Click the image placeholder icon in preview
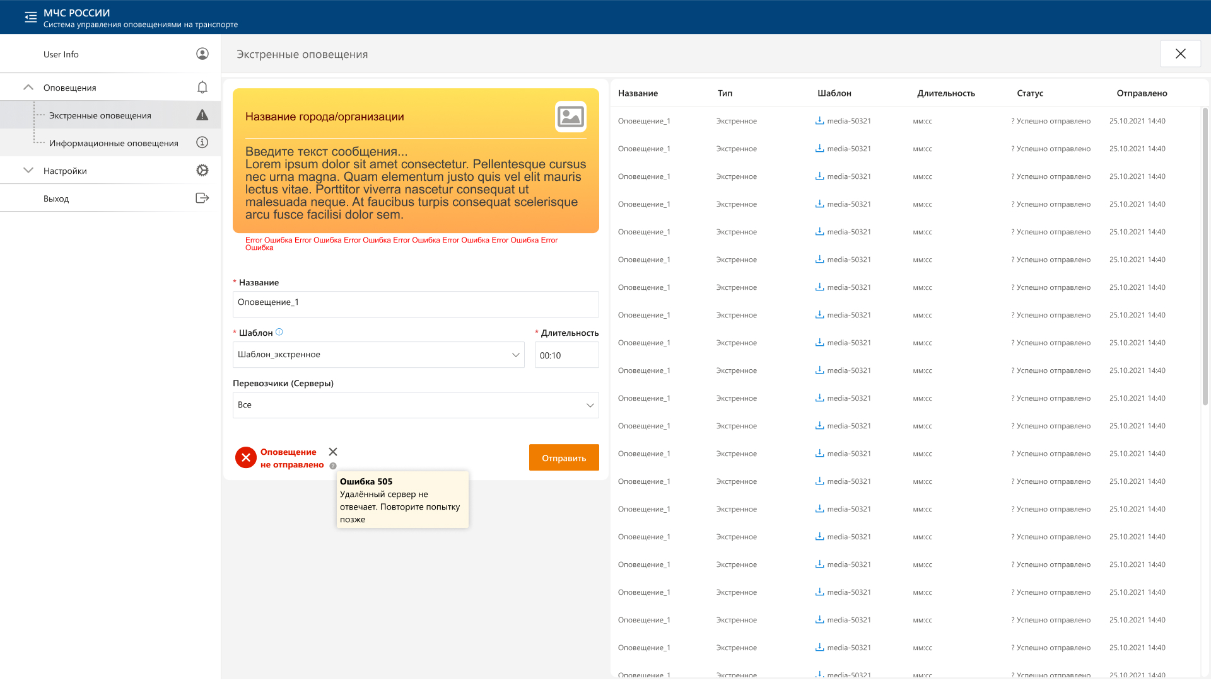The width and height of the screenshot is (1211, 681). (x=570, y=117)
